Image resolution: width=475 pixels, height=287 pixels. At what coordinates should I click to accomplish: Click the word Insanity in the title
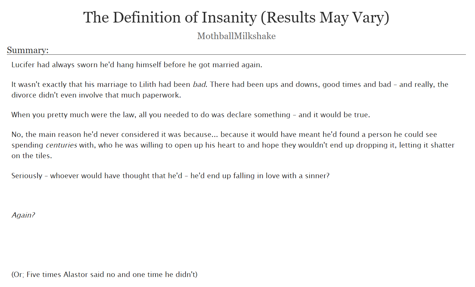coord(229,18)
